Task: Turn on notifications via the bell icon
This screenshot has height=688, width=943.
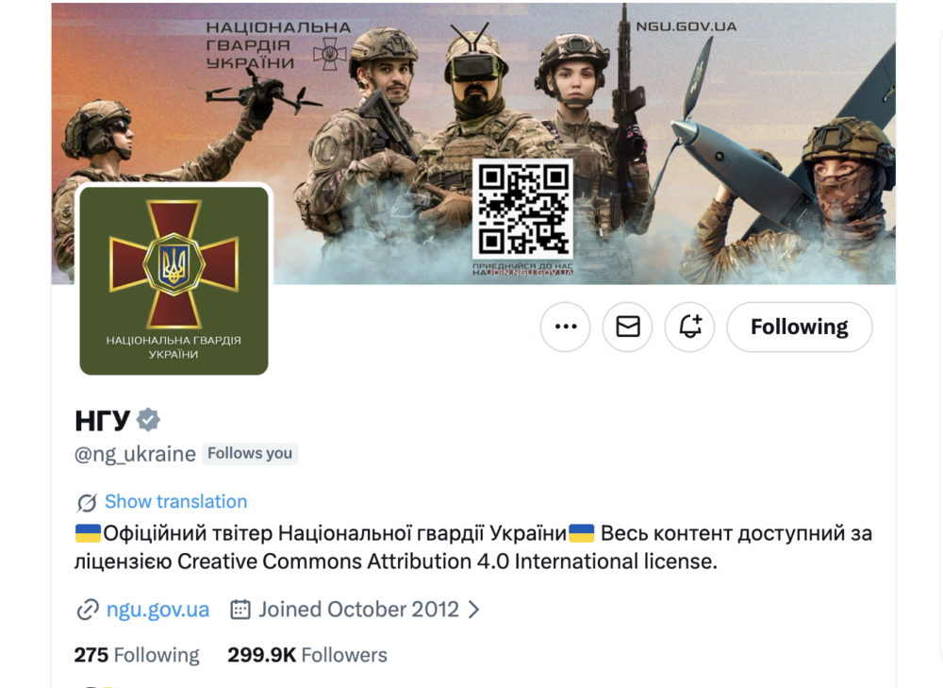Action: tap(690, 327)
